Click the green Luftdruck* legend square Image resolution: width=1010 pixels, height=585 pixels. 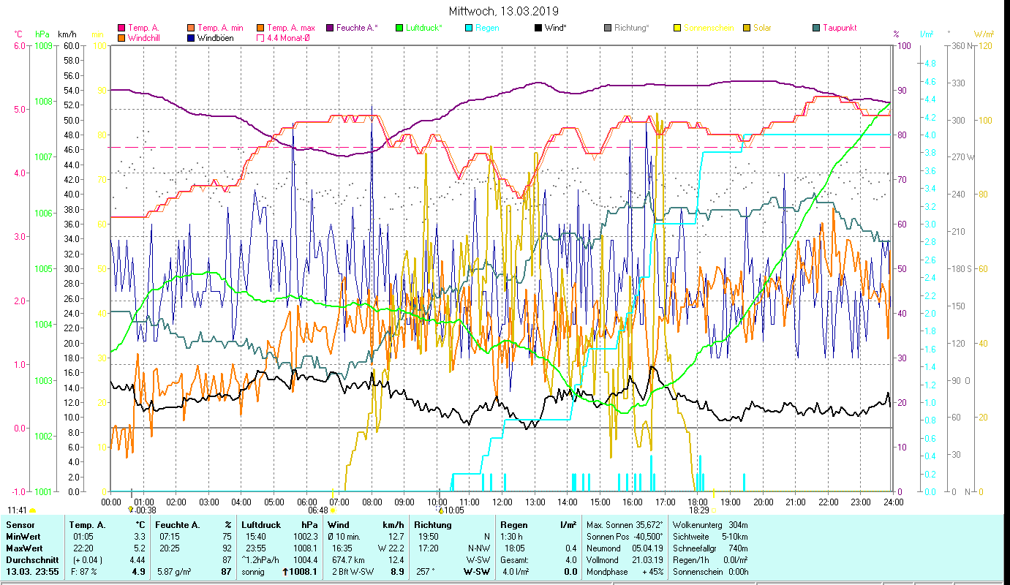point(399,28)
